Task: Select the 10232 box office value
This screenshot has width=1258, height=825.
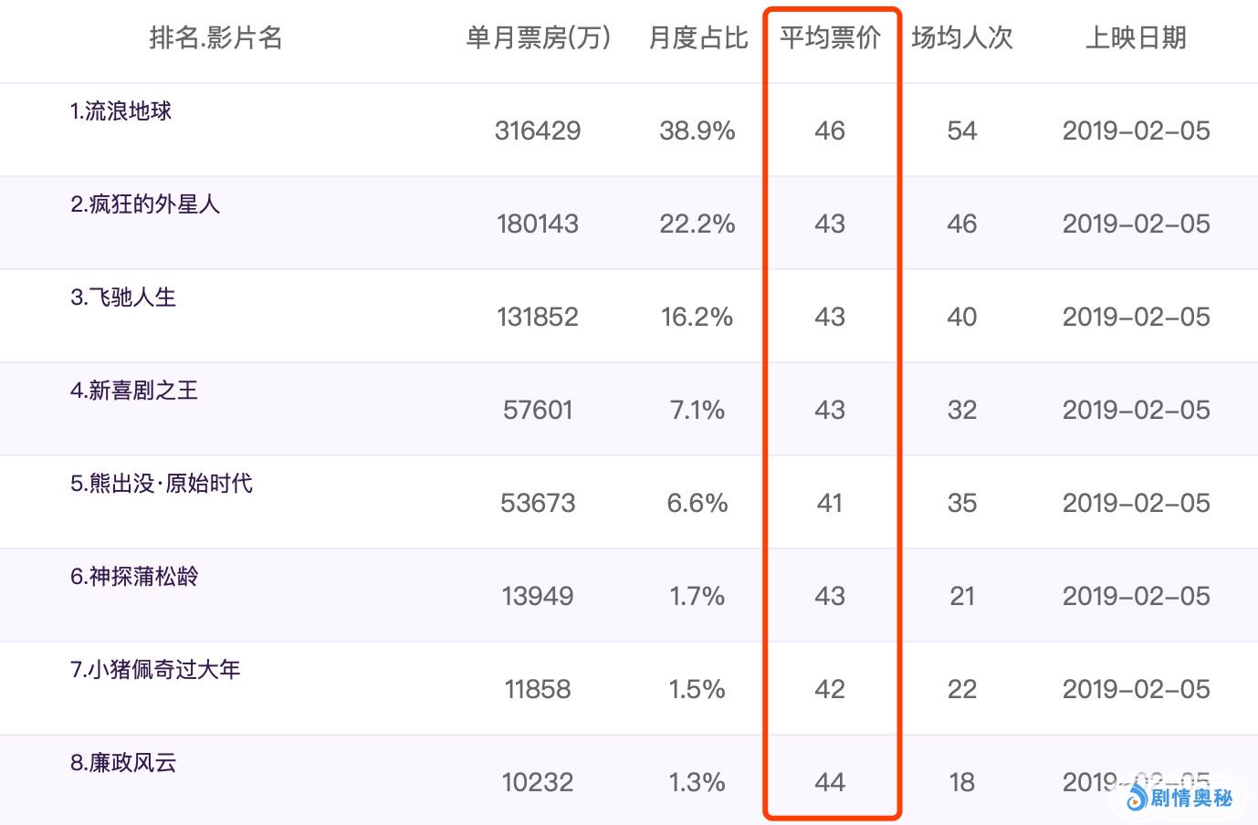Action: point(538,783)
